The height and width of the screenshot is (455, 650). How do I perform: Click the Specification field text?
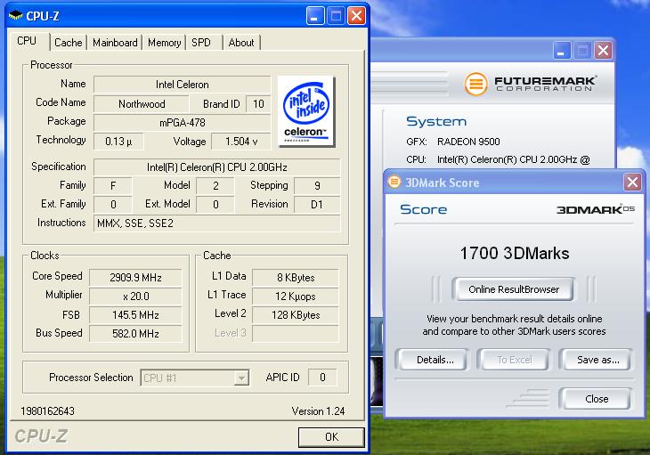pyautogui.click(x=216, y=167)
